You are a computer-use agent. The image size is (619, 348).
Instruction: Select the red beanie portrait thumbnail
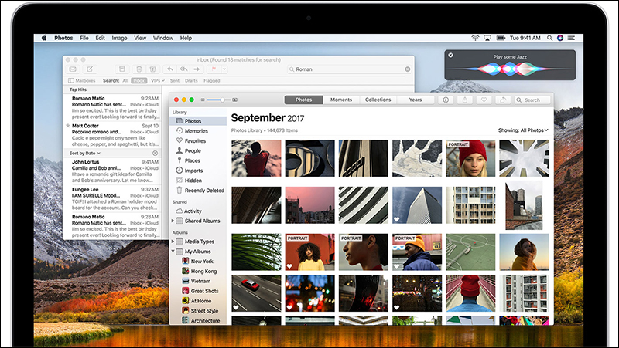(470, 158)
